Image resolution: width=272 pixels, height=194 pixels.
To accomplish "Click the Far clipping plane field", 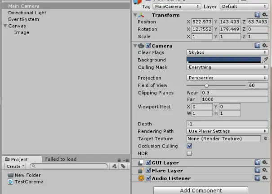I will (x=235, y=99).
